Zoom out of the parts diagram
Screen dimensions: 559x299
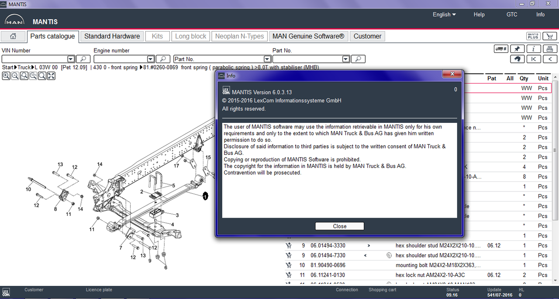click(15, 76)
